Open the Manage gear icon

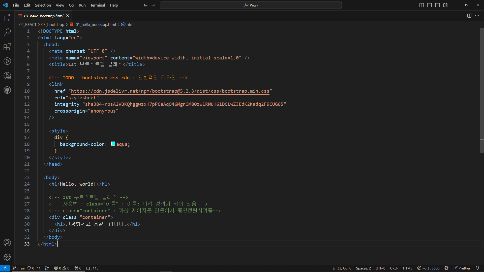pos(7,257)
